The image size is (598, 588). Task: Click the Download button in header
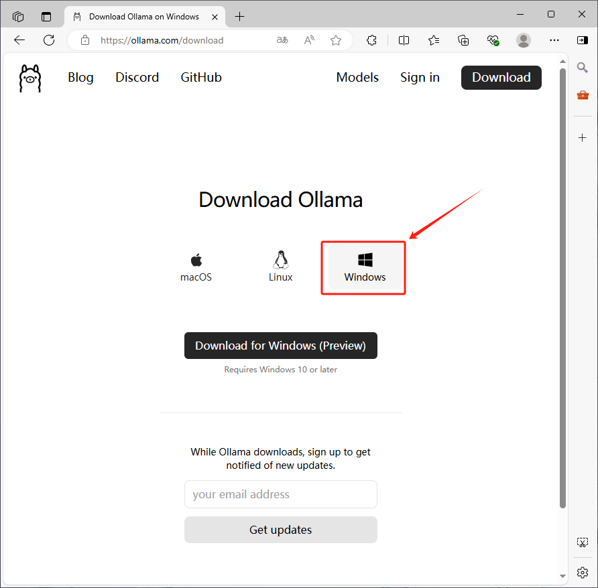tap(501, 78)
